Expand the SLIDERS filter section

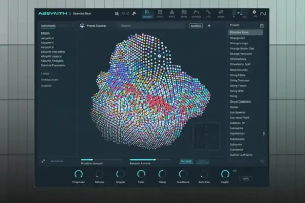pyautogui.click(x=46, y=86)
